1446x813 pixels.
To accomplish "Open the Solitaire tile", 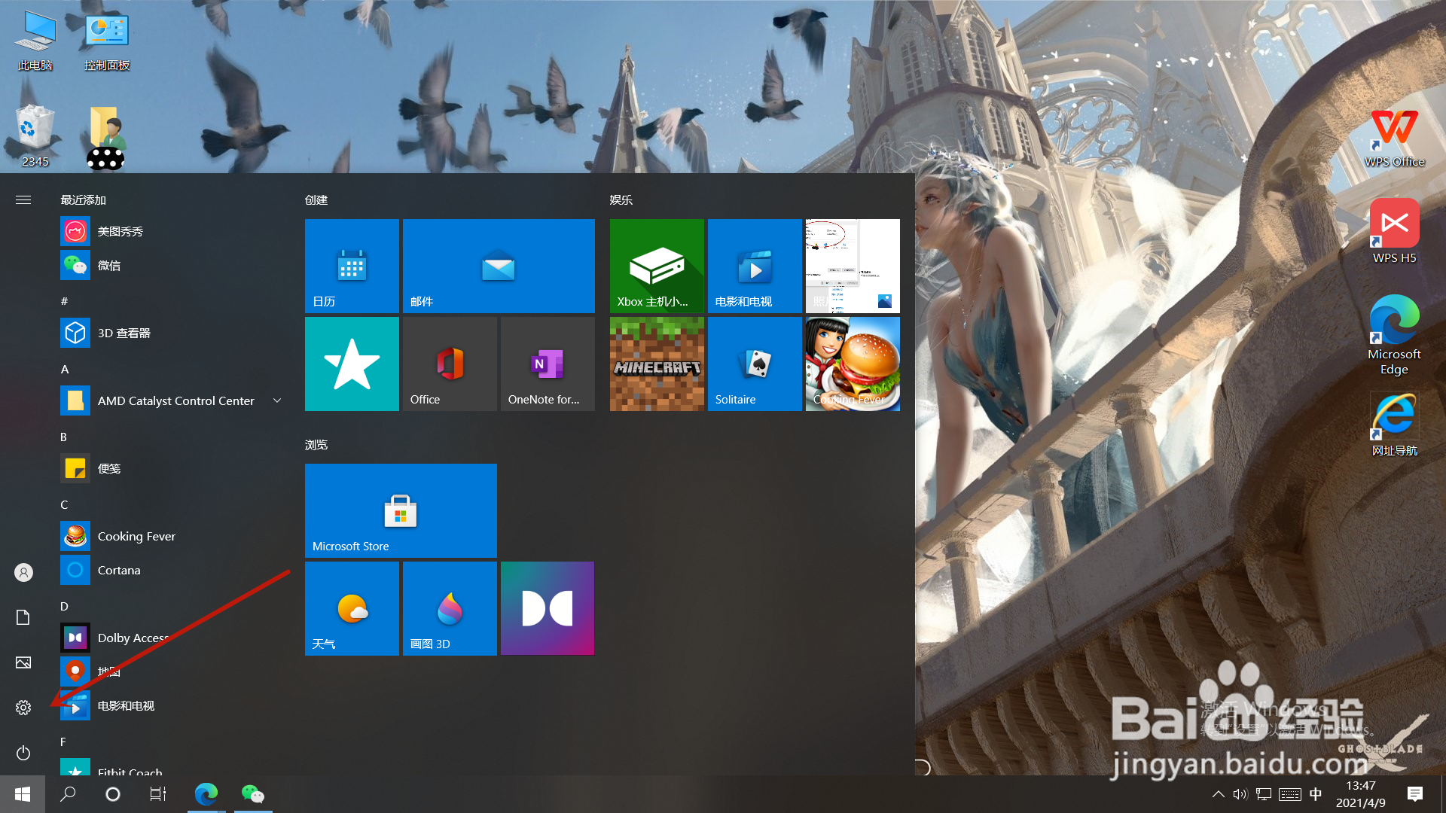I will point(755,364).
